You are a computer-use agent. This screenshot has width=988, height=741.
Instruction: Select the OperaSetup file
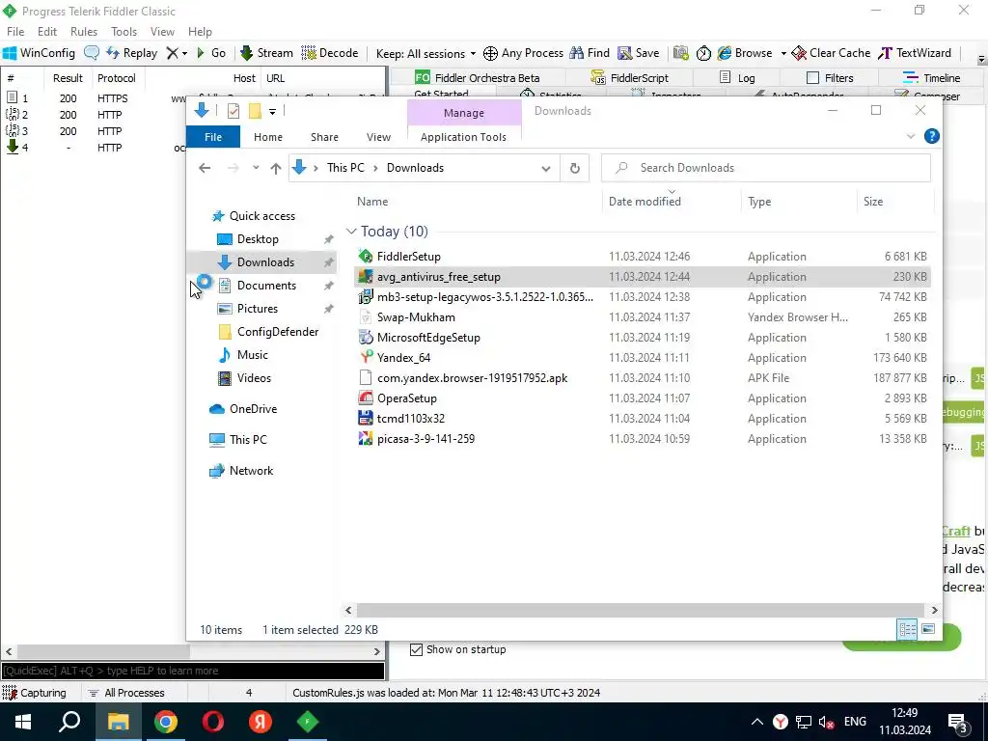click(x=407, y=398)
